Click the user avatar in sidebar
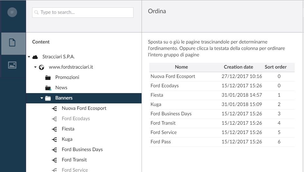The width and height of the screenshot is (304, 172). (x=12, y=13)
